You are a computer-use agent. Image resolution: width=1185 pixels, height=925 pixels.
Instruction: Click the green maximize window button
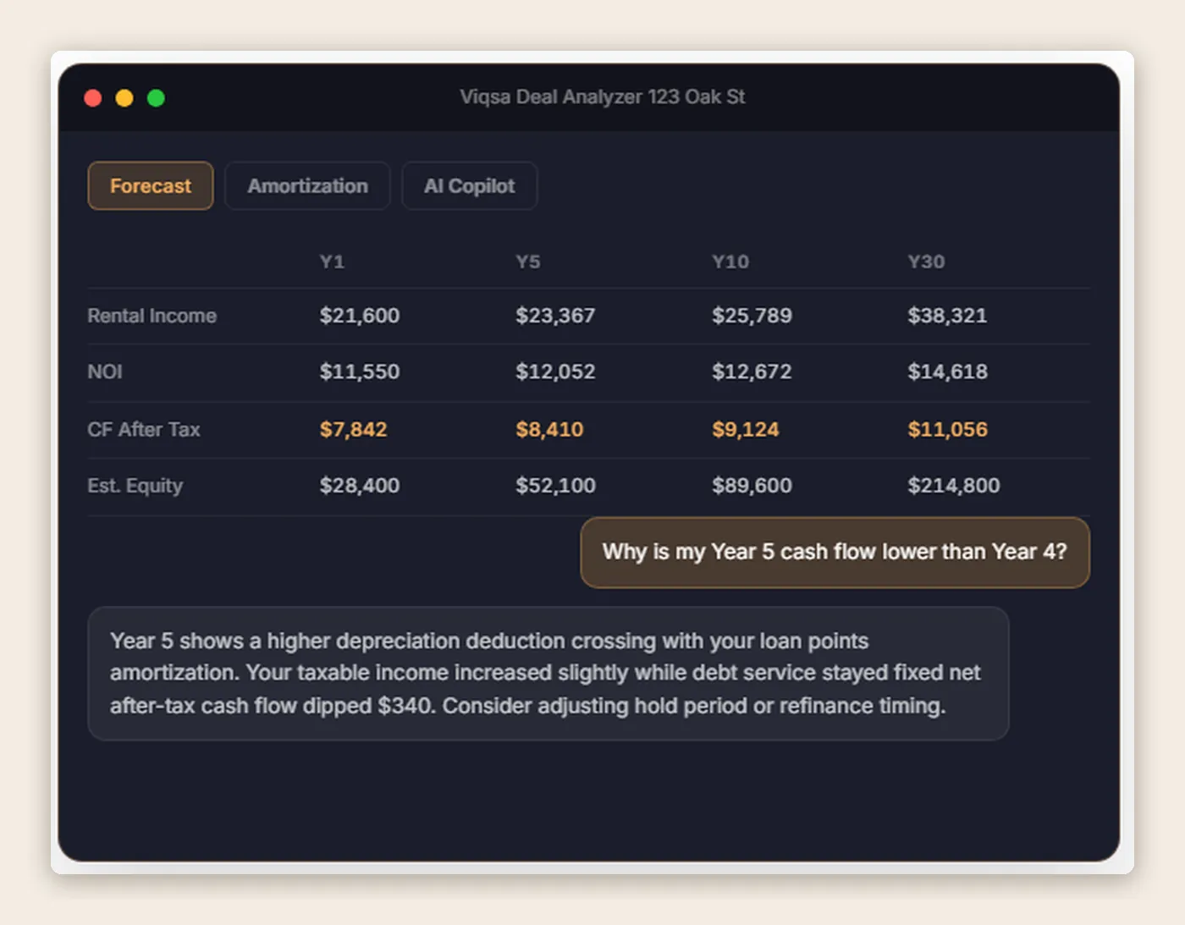[x=156, y=98]
